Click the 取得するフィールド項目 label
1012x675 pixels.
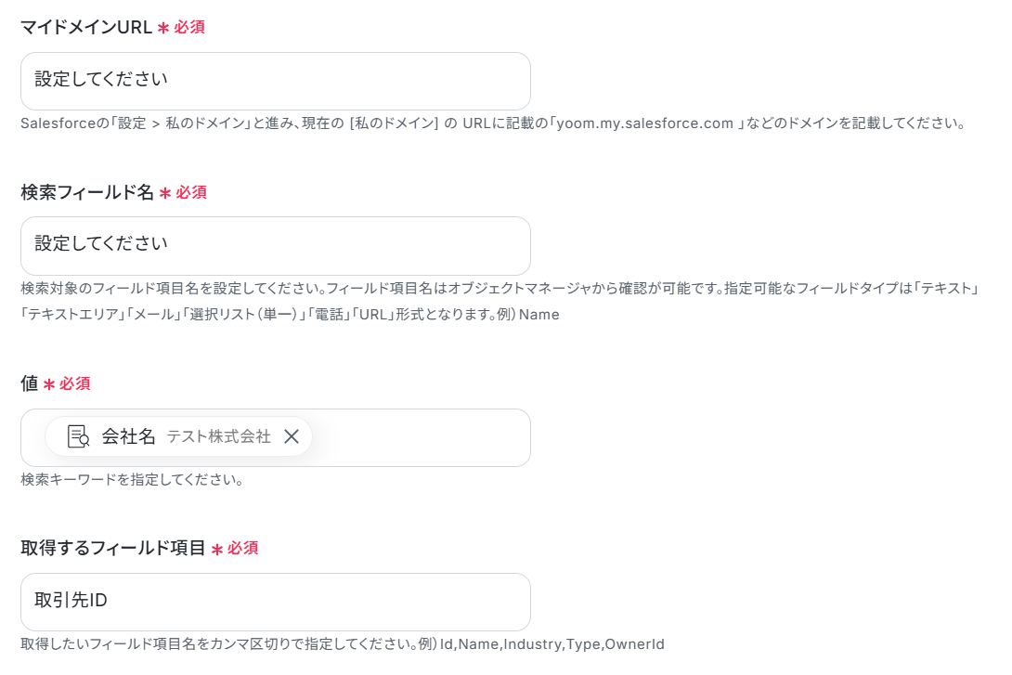tap(113, 548)
